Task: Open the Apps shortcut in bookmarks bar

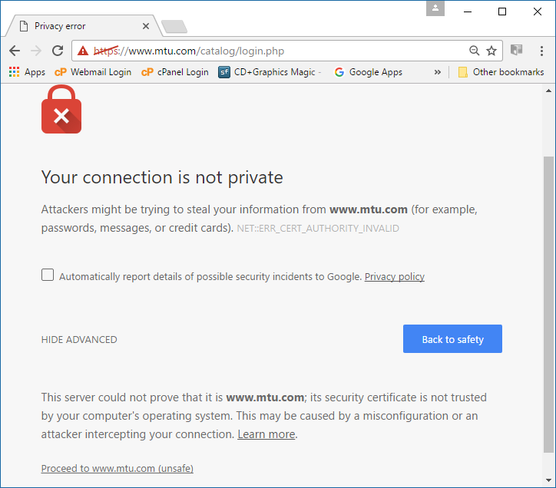Action: point(27,72)
